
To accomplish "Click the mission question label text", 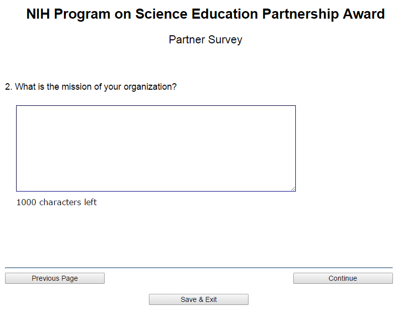I will pyautogui.click(x=91, y=87).
